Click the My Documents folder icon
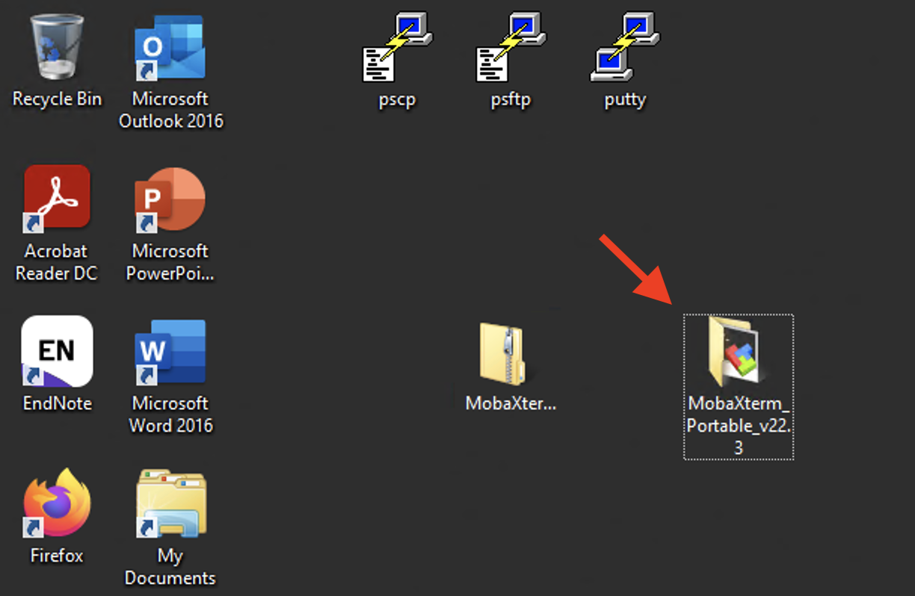The image size is (915, 596). [x=170, y=503]
